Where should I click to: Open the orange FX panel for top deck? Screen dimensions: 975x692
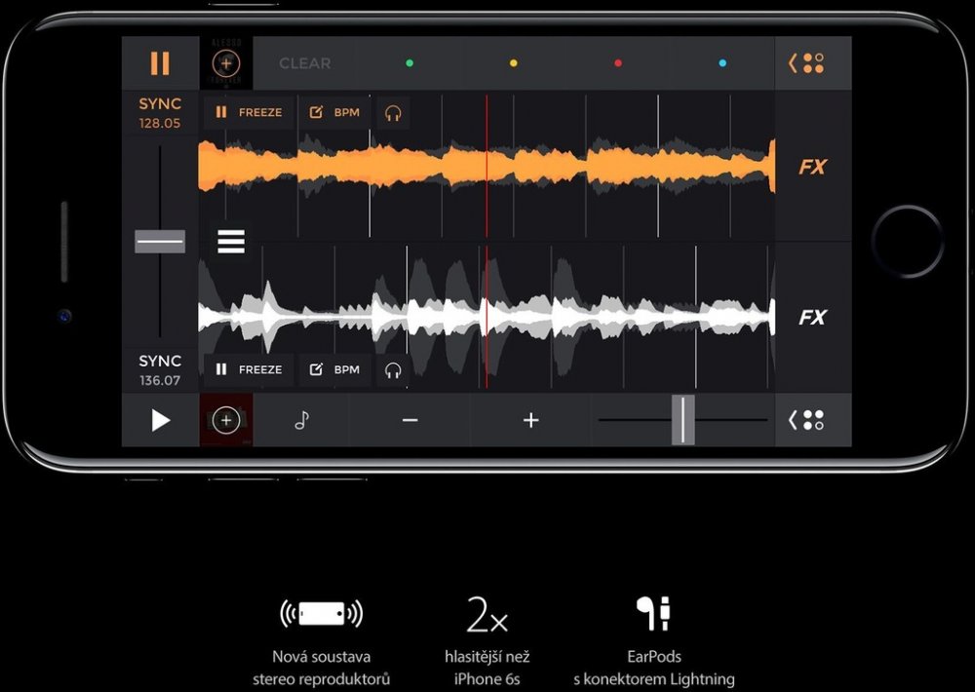click(x=812, y=167)
